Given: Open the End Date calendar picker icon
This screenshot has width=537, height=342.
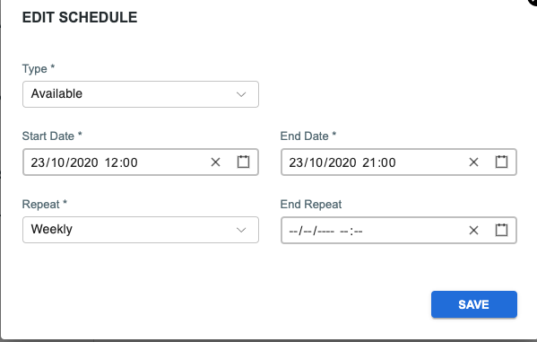Looking at the screenshot, I should click(501, 162).
